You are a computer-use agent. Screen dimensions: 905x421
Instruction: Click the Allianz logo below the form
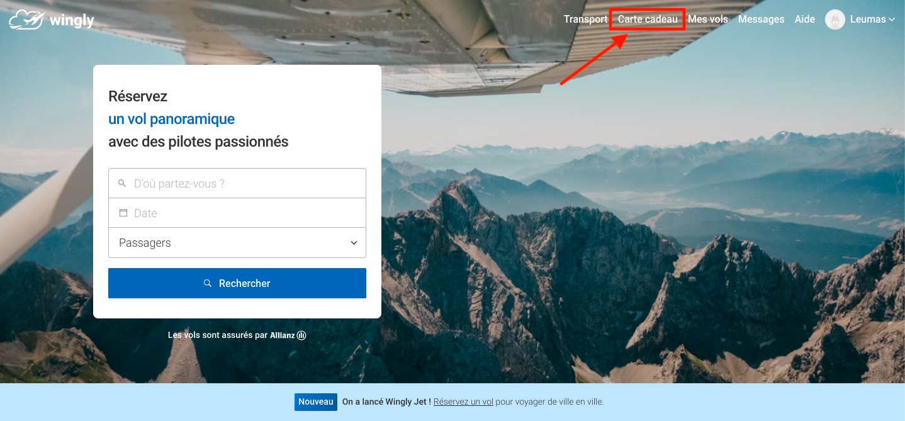(288, 335)
